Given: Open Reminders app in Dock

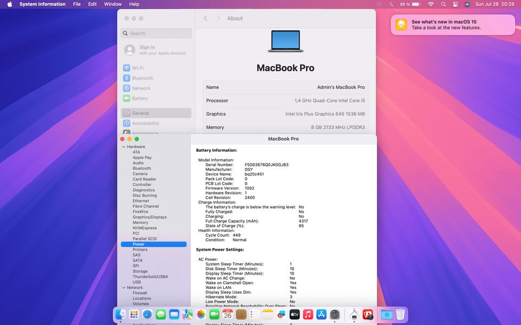Looking at the screenshot, I should pos(255,314).
